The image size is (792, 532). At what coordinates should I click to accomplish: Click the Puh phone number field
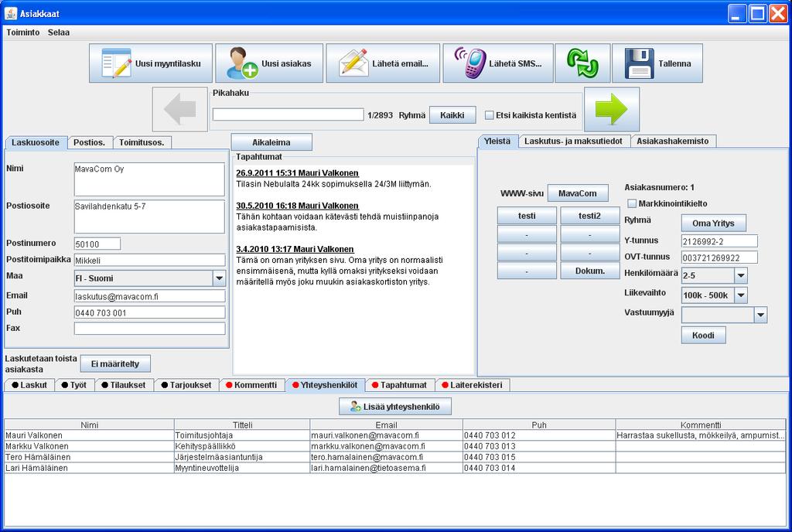tap(149, 312)
